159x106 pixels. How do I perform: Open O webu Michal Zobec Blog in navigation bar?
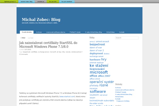coord(93,32)
